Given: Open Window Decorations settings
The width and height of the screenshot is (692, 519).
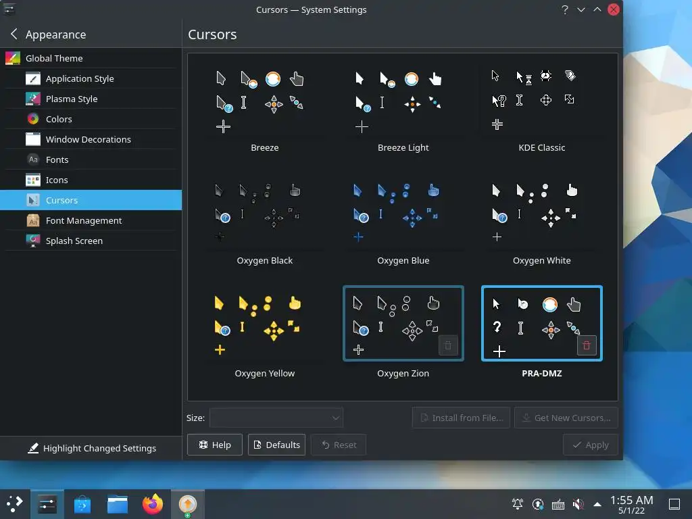Looking at the screenshot, I should (x=91, y=139).
